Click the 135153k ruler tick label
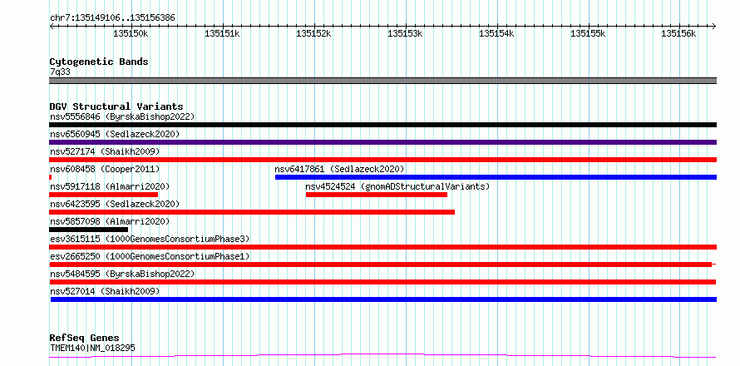The image size is (740, 366). point(406,34)
